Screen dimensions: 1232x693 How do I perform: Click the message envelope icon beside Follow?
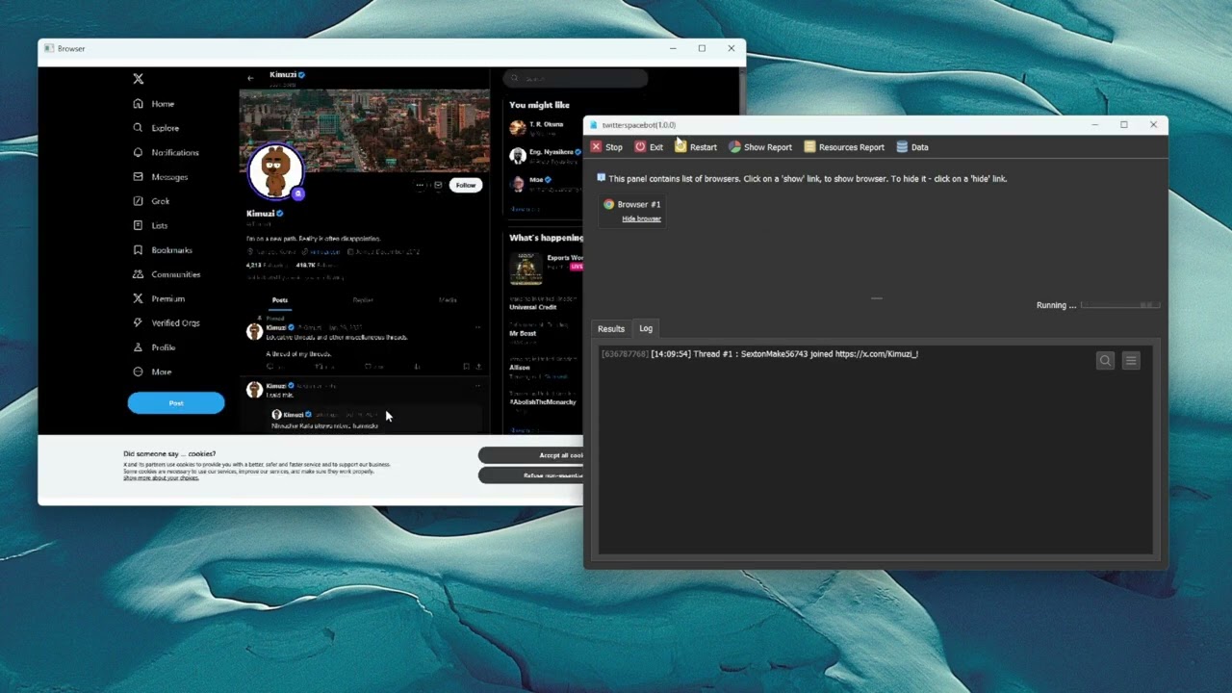pos(438,185)
